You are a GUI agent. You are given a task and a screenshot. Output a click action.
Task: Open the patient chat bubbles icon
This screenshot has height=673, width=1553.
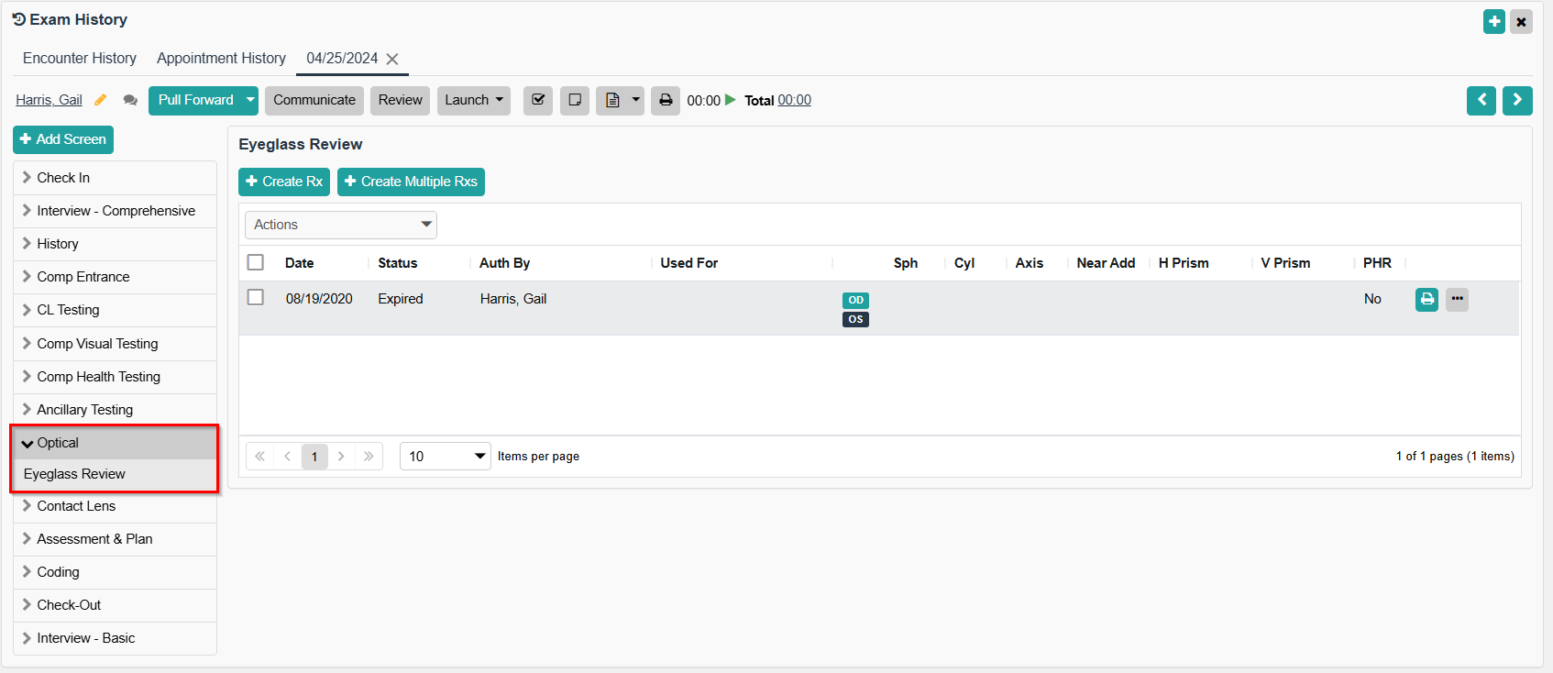click(x=130, y=100)
